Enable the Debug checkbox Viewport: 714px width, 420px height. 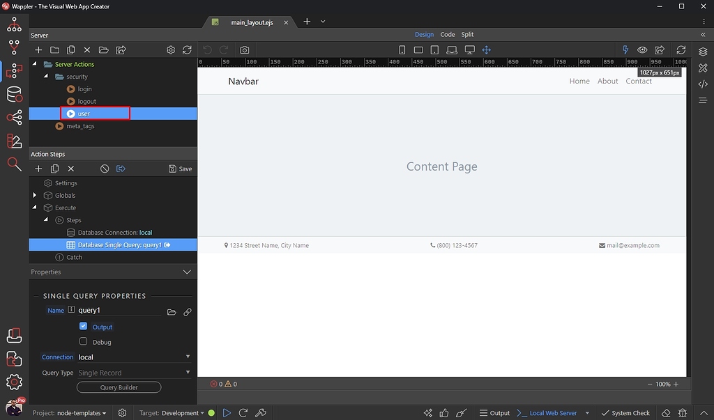pyautogui.click(x=83, y=342)
